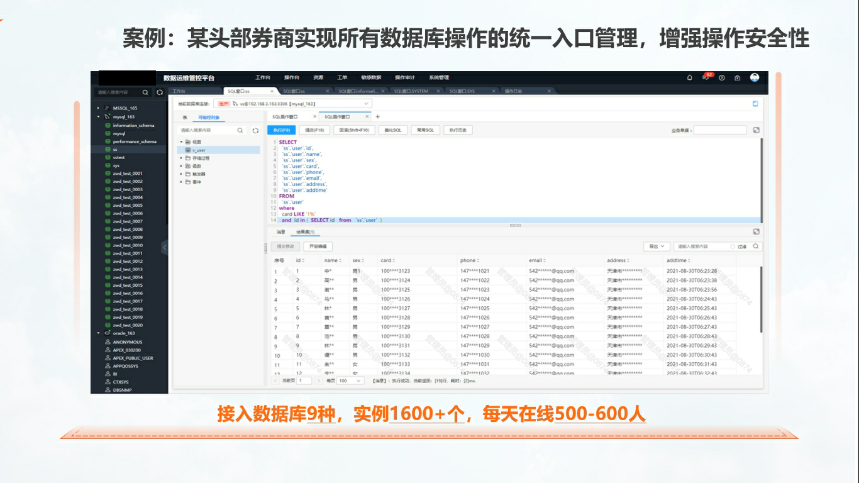Image resolution: width=859 pixels, height=483 pixels.
Task: Expand the MSSQL_165 connection node
Action: 99,108
